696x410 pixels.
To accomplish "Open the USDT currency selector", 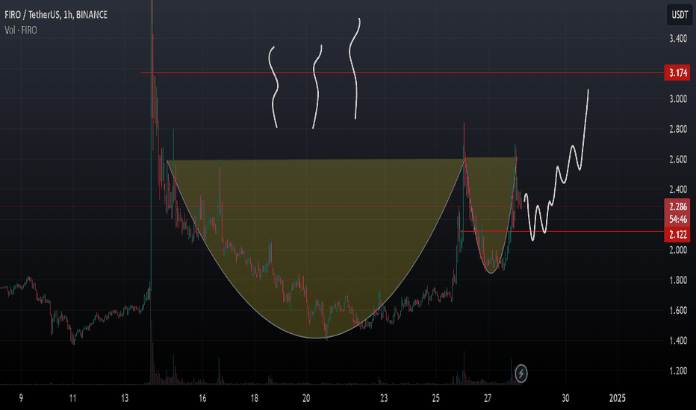I will (x=679, y=15).
